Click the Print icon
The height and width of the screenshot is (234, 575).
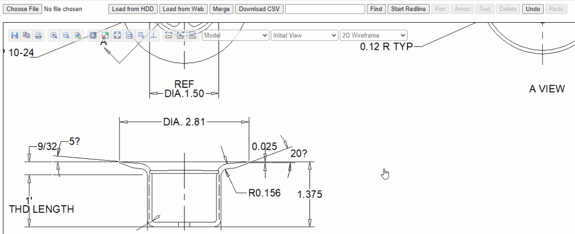38,35
